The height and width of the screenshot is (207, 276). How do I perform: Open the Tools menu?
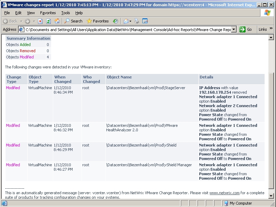coord(66,13)
